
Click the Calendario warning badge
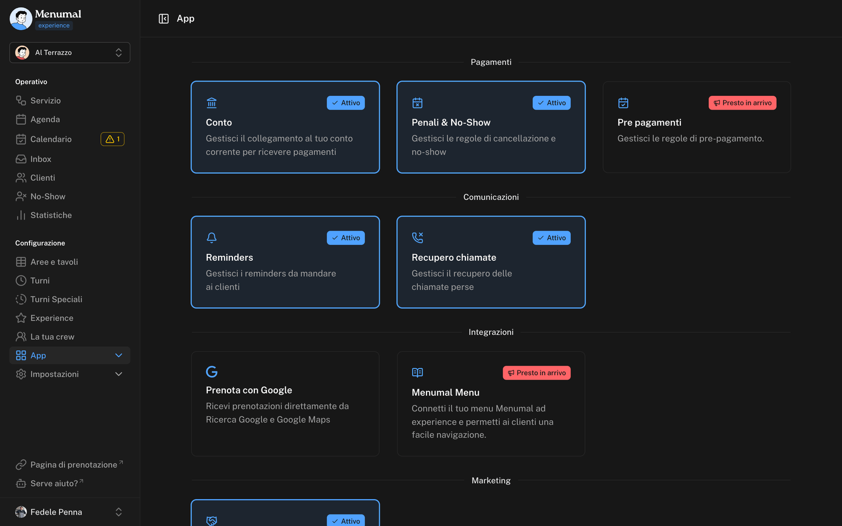coord(112,139)
